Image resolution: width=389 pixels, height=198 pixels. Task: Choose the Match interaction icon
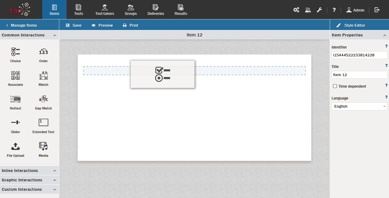point(43,76)
